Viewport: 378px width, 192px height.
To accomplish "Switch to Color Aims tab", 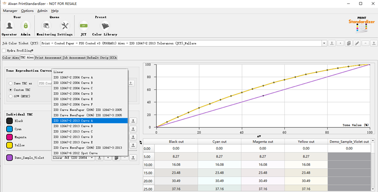I will coord(10,58).
